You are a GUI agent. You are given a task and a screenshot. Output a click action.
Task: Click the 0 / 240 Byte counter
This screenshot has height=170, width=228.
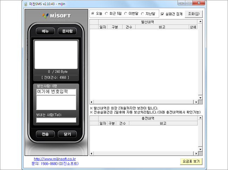pos(58,72)
